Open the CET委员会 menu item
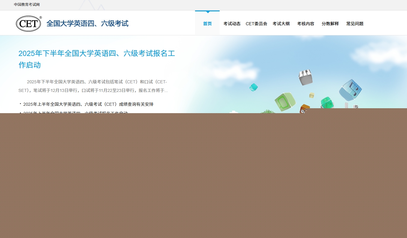407x238 pixels. (x=256, y=24)
